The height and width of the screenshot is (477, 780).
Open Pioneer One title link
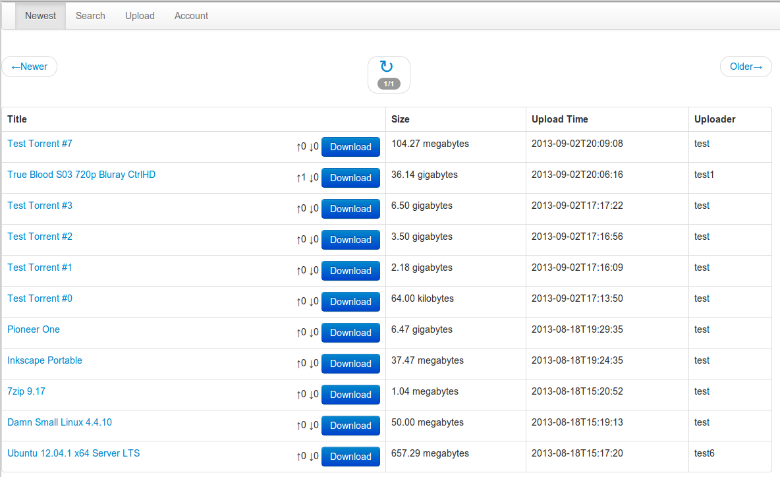click(34, 329)
